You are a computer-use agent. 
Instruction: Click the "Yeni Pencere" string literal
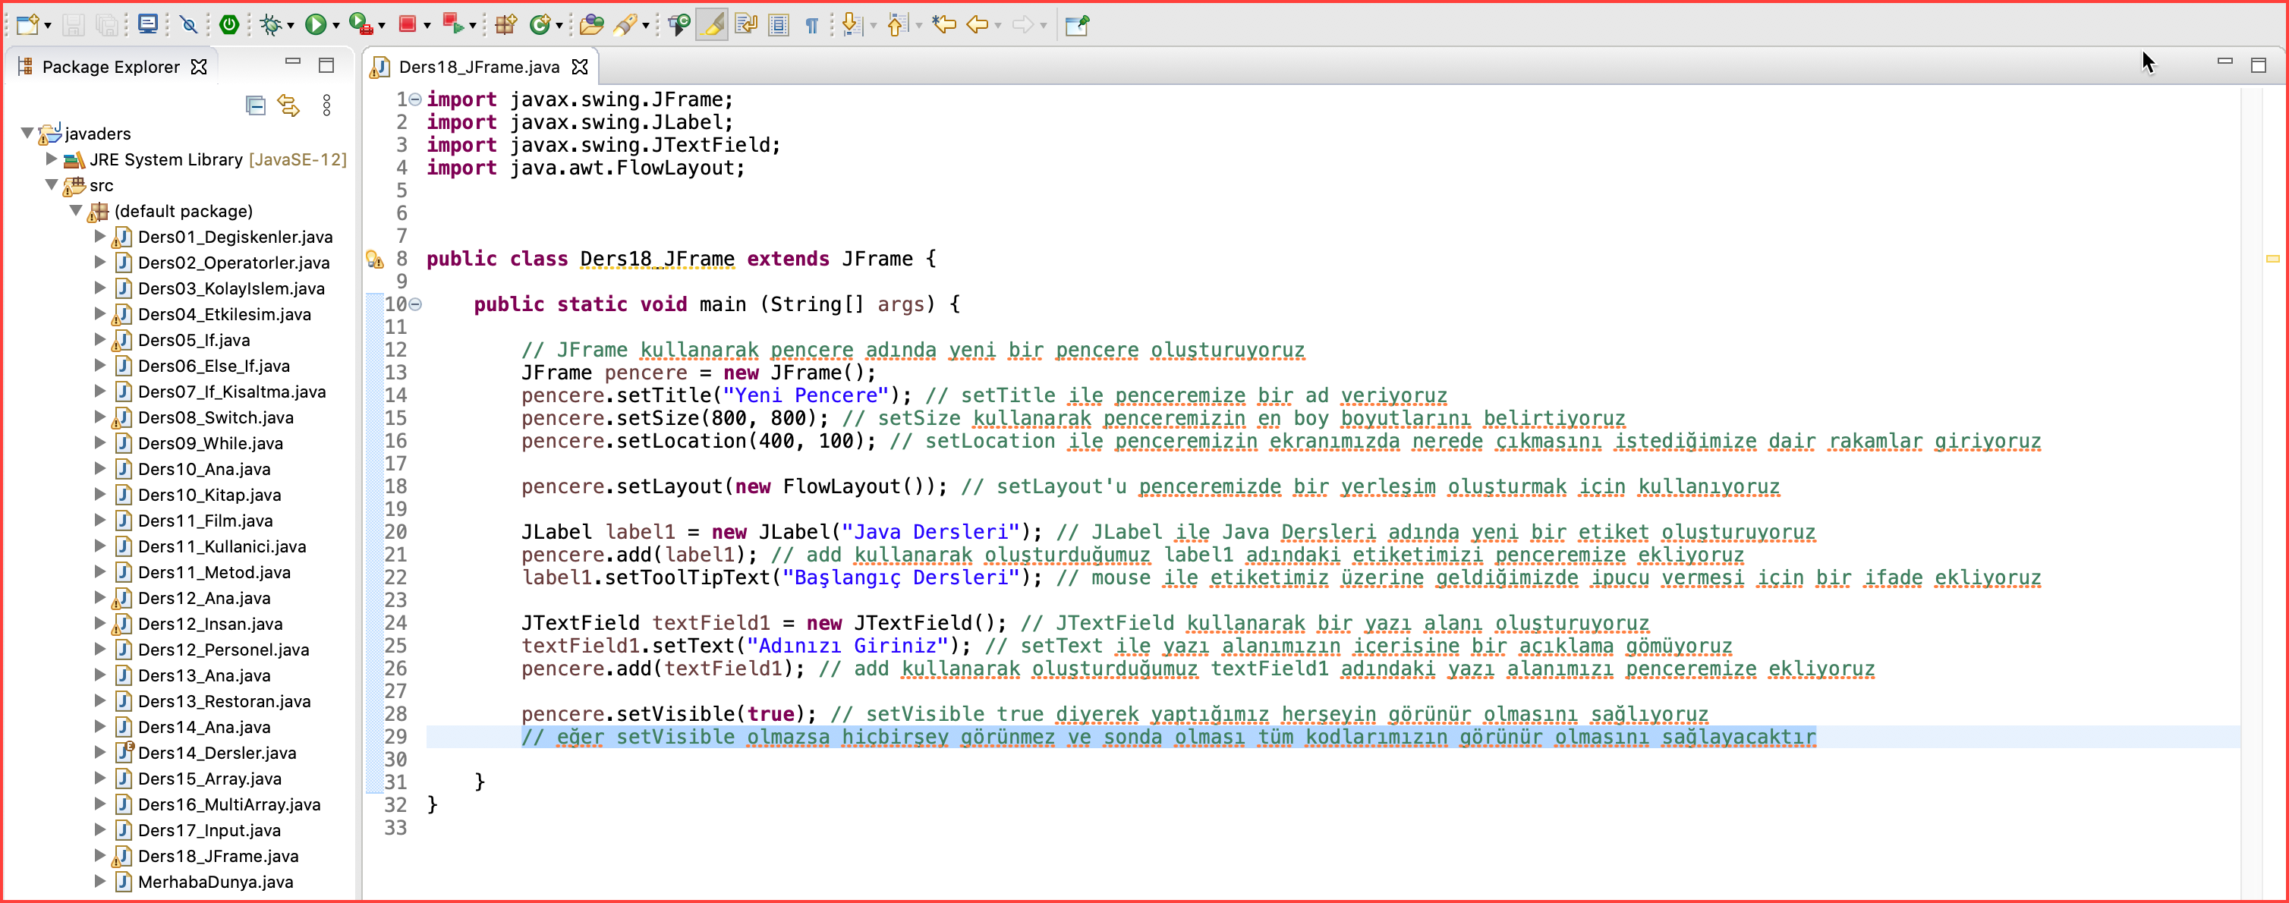[806, 395]
